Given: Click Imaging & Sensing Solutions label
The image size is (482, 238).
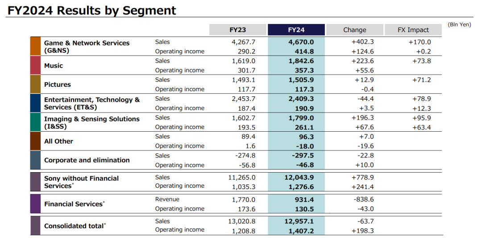Looking at the screenshot, I should (91, 122).
